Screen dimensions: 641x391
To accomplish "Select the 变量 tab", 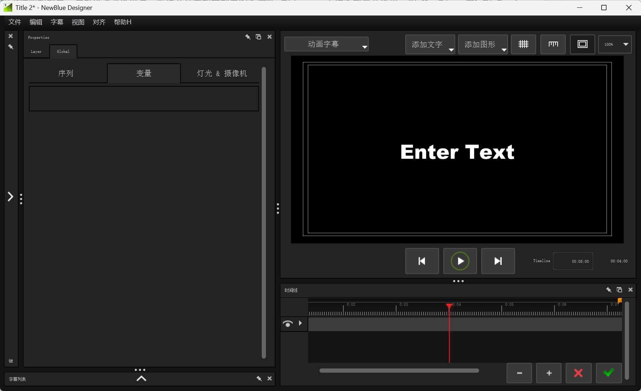I will (x=144, y=73).
